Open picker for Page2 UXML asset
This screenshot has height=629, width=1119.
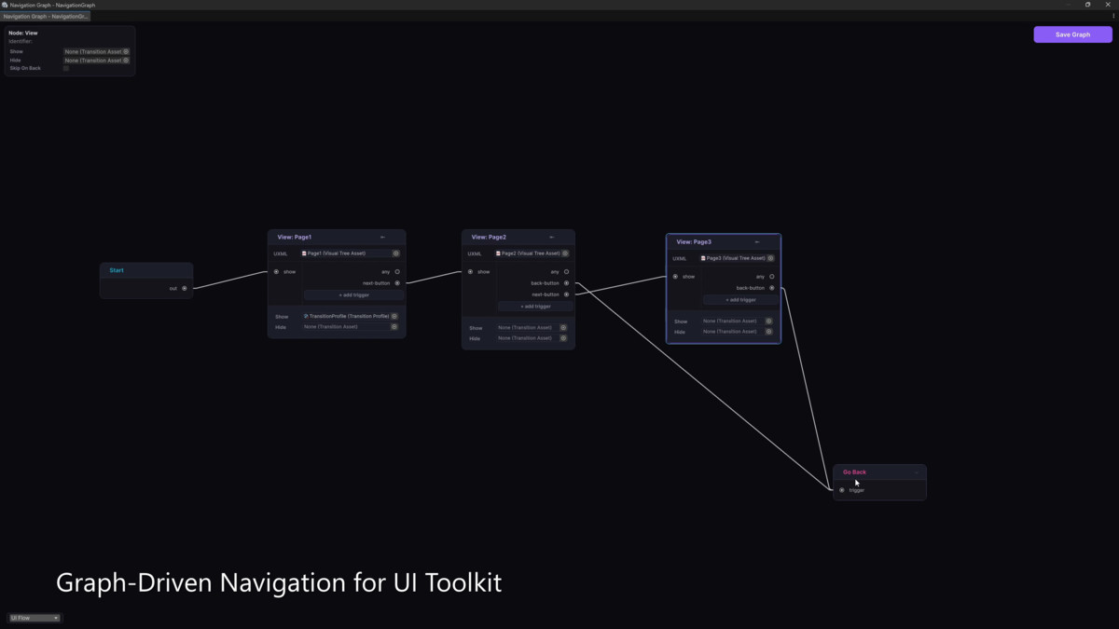(x=565, y=253)
